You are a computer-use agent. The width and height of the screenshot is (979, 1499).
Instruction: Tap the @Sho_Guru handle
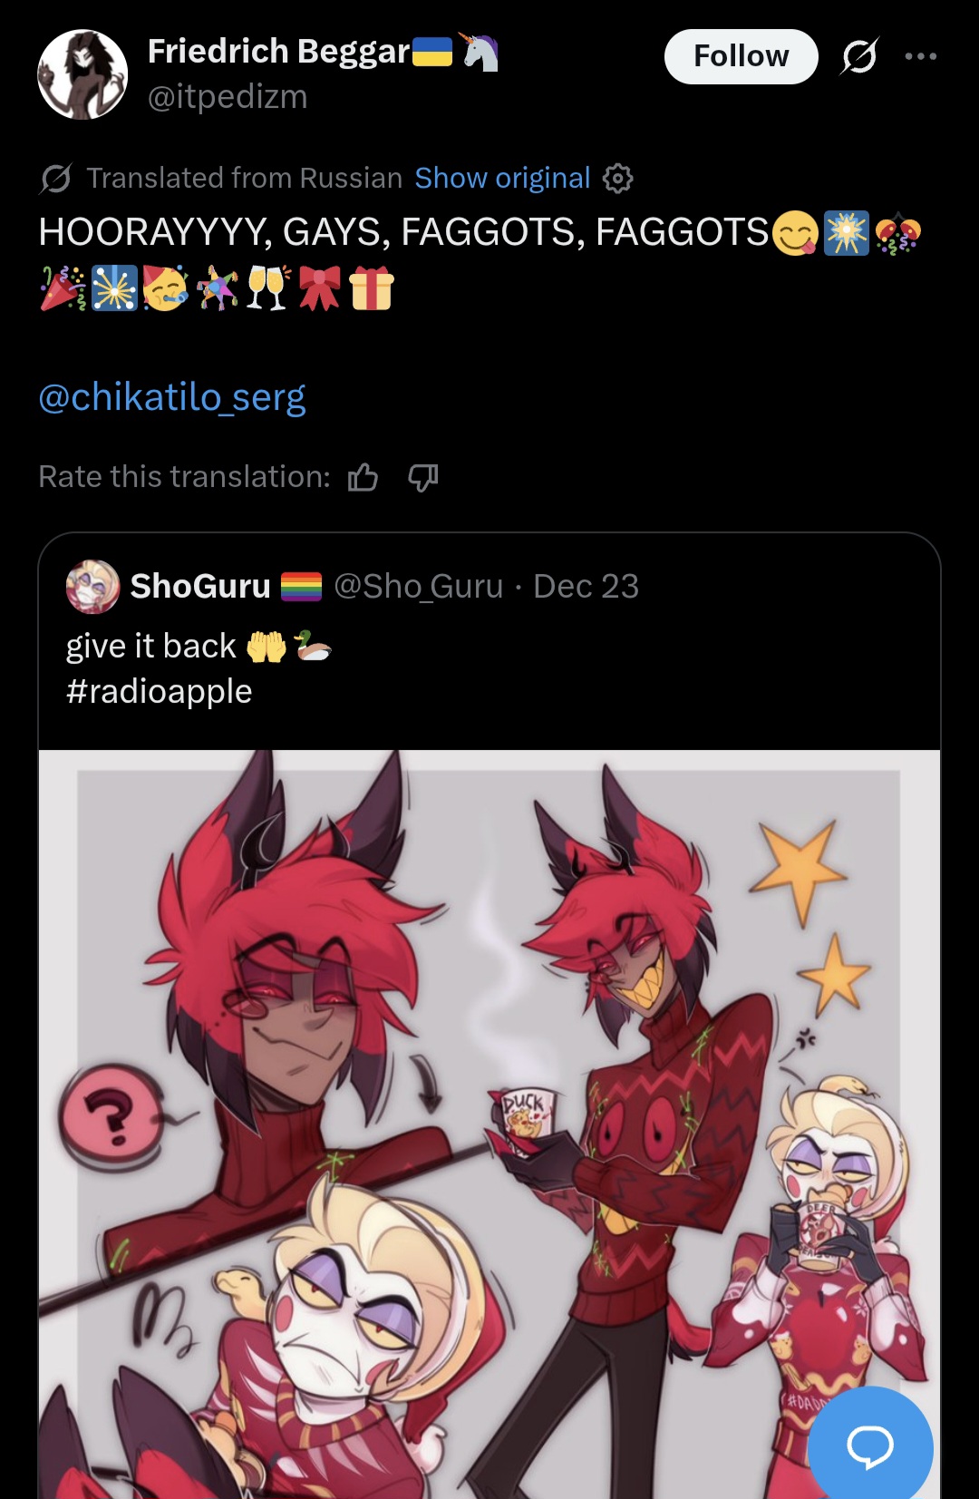click(418, 587)
